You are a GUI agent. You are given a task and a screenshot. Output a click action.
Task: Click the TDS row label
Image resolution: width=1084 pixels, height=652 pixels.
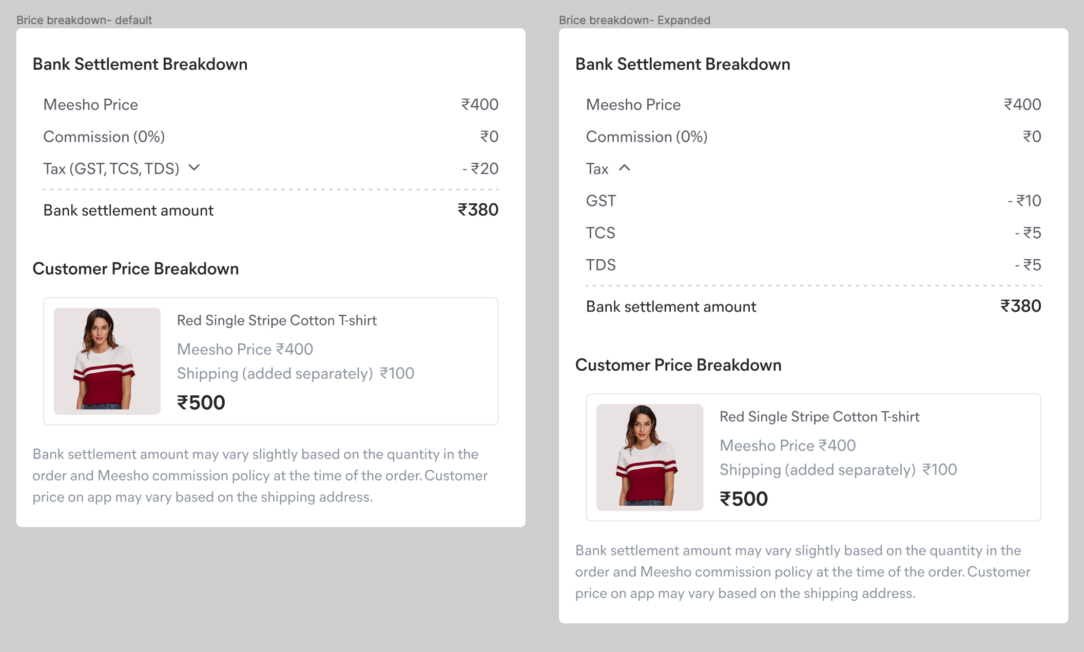[601, 265]
